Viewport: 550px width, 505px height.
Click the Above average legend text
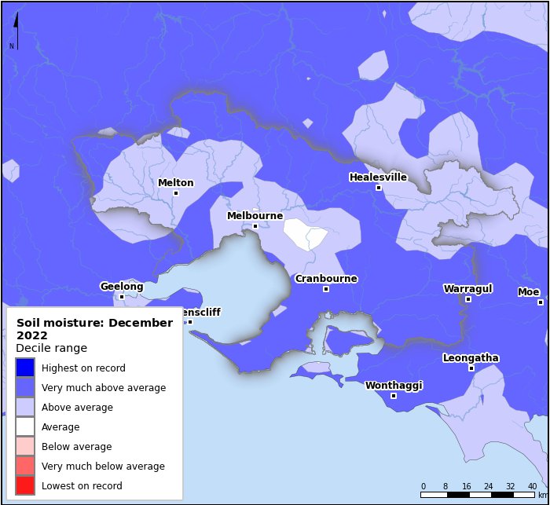(77, 407)
